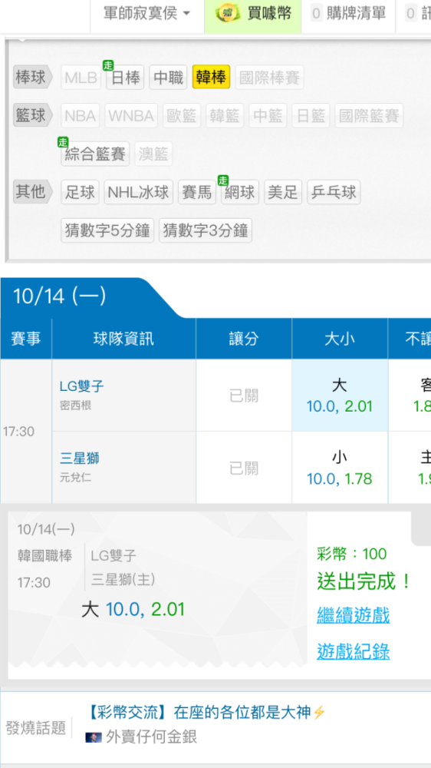Open the 綜合籃賽 category
431x768 pixels.
[95, 154]
